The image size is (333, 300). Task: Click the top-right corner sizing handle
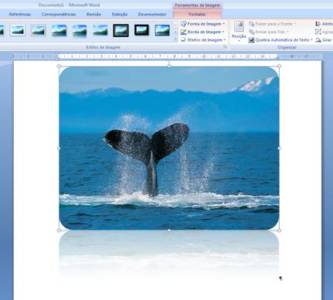(279, 66)
